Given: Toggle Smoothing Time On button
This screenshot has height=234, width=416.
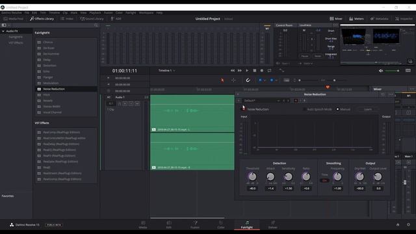Looking at the screenshot, I should [324, 181].
